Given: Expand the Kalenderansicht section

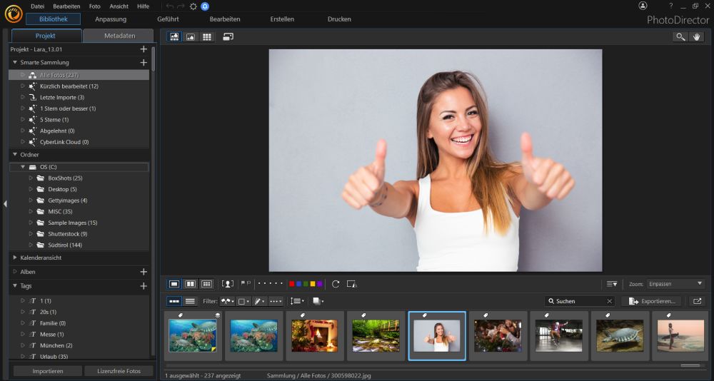Looking at the screenshot, I should pos(15,257).
